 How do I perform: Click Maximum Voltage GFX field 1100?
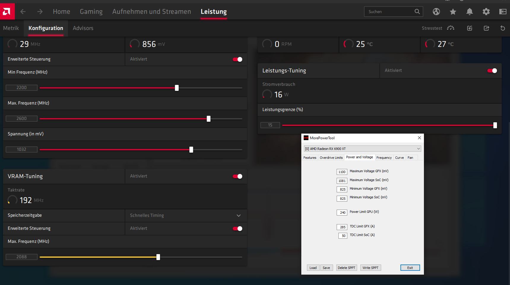tap(342, 172)
